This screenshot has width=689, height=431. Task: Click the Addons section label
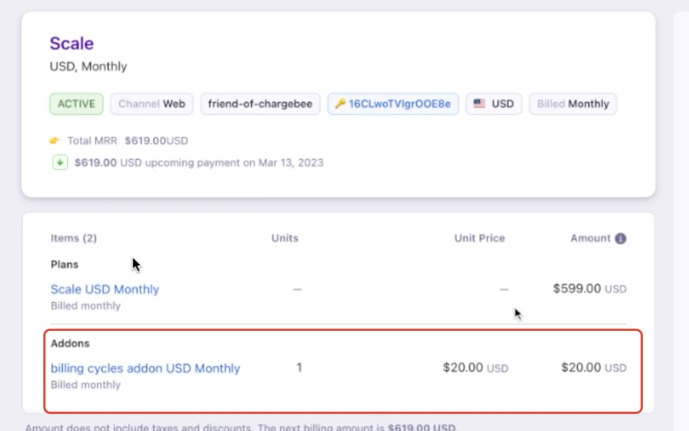click(70, 343)
